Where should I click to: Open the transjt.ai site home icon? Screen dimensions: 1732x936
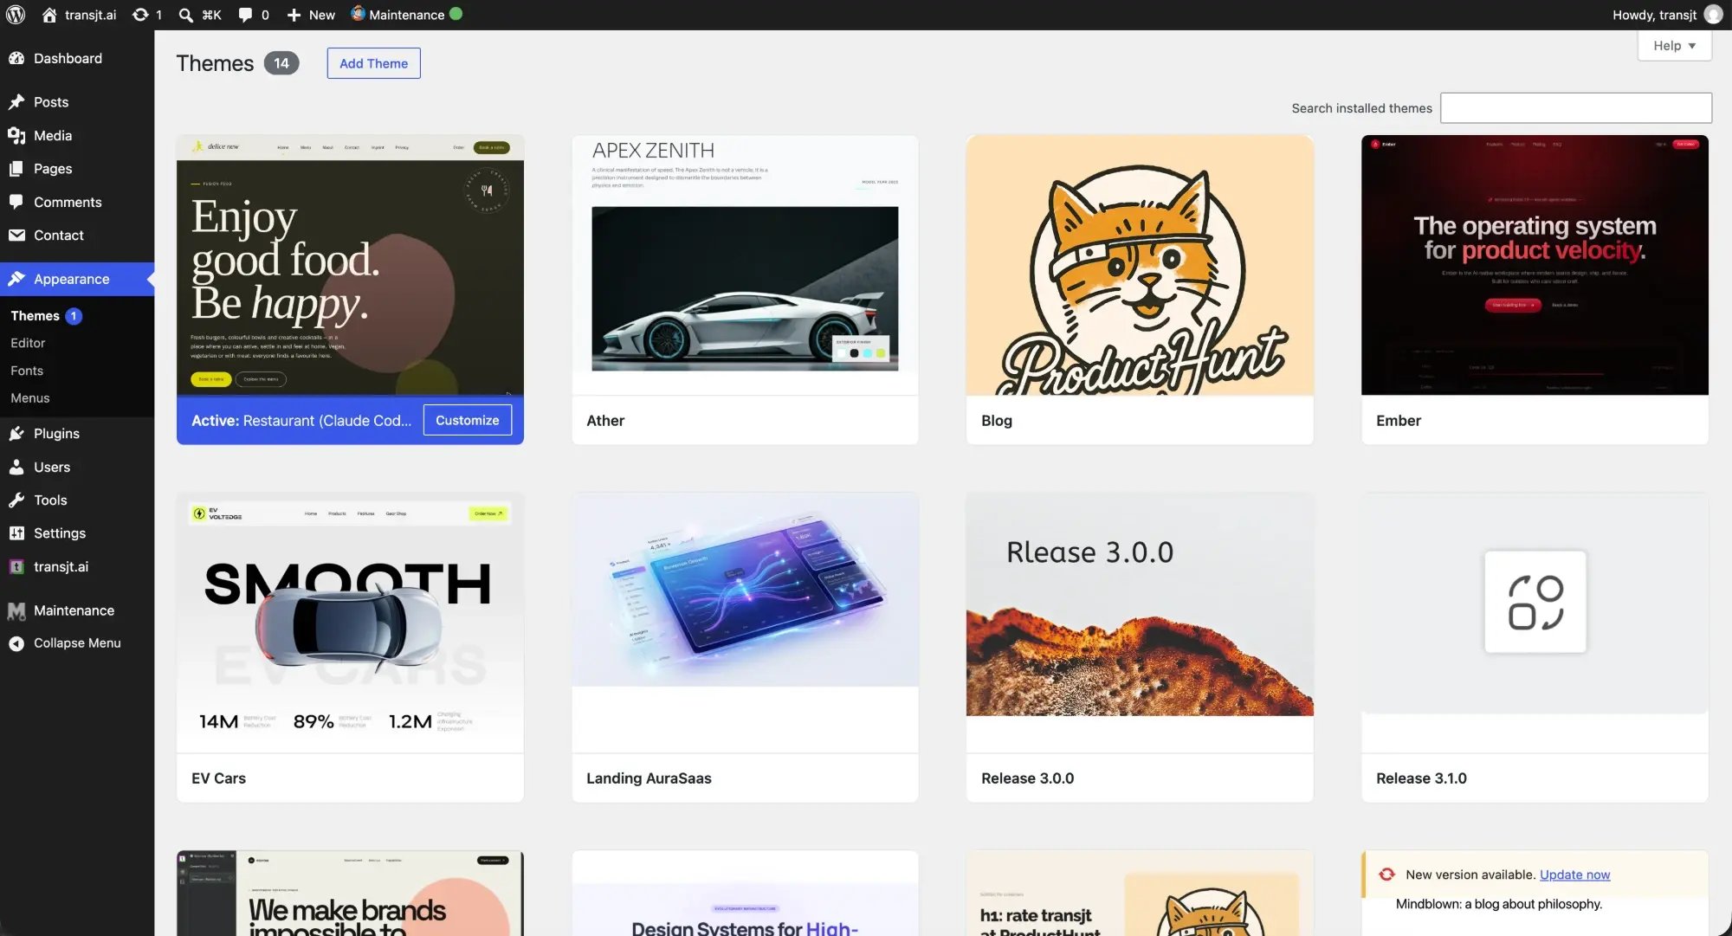click(49, 15)
